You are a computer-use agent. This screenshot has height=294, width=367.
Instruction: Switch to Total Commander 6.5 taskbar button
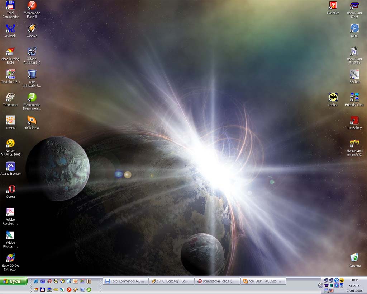point(125,281)
